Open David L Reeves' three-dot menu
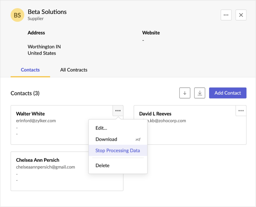This screenshot has height=207, width=256. [x=241, y=111]
